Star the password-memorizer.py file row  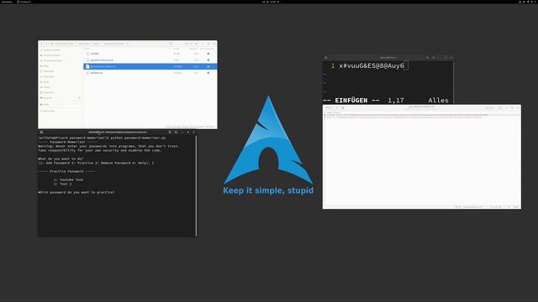pyautogui.click(x=208, y=60)
